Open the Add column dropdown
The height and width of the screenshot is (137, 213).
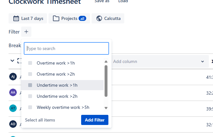coord(158,61)
